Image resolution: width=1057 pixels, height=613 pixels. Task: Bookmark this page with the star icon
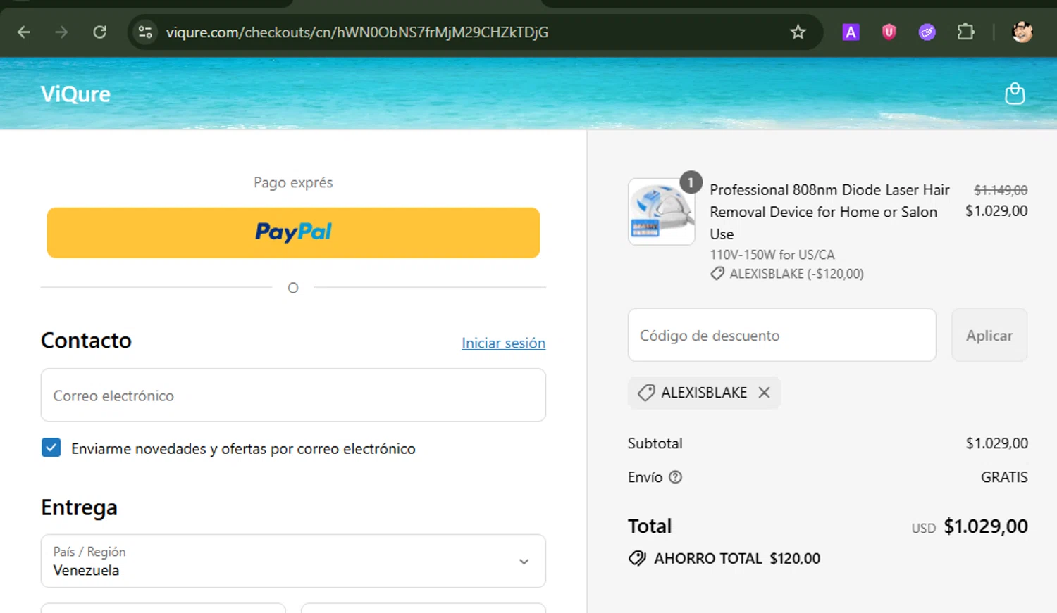click(798, 32)
